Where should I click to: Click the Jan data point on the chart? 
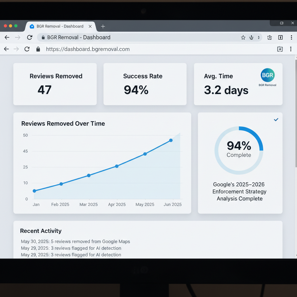coord(34,191)
